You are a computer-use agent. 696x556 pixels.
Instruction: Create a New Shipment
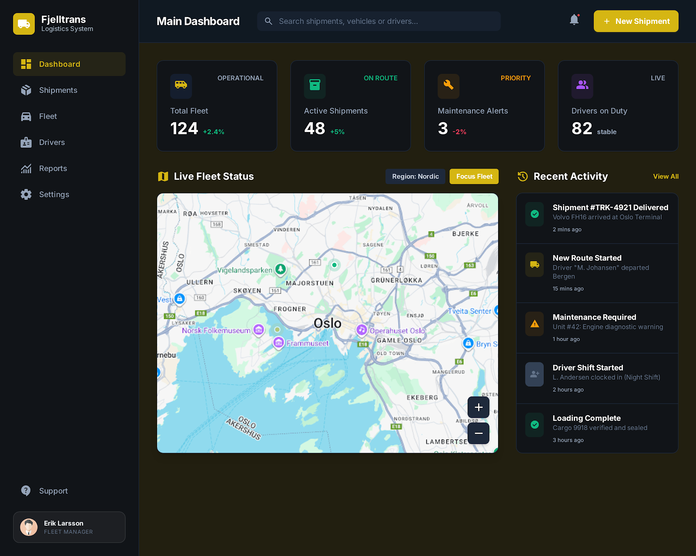click(636, 21)
